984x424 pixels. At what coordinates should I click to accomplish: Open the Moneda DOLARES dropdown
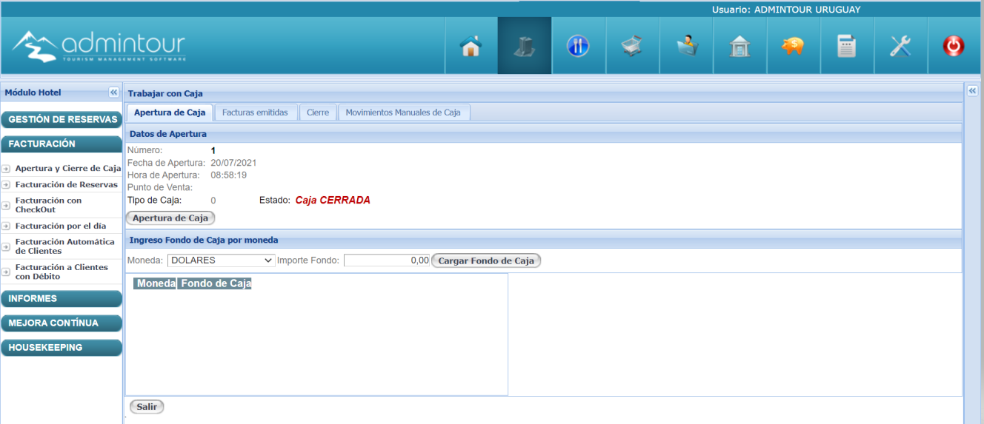pos(222,260)
